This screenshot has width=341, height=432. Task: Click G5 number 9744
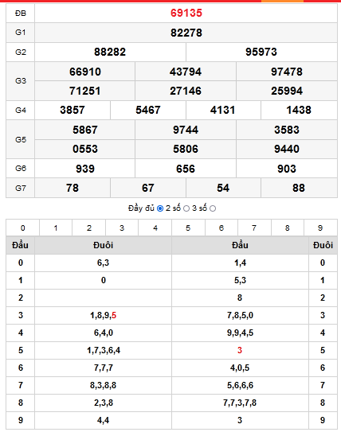[186, 130]
